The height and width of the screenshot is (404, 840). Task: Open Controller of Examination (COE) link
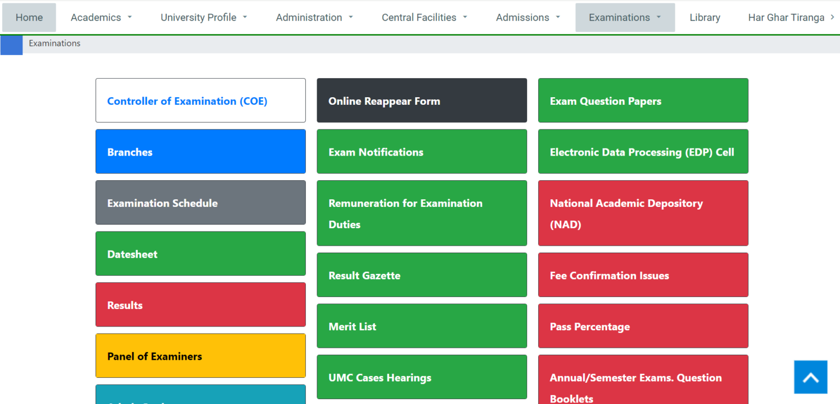pos(187,101)
